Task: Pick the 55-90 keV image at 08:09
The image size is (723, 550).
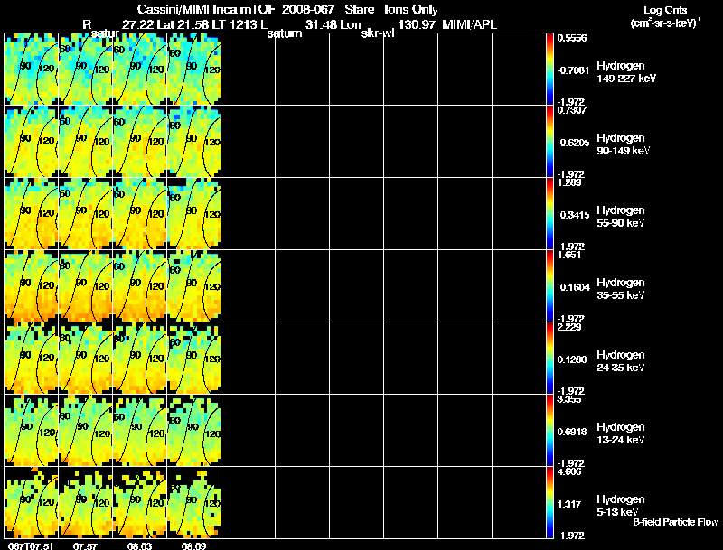Action: coord(194,214)
